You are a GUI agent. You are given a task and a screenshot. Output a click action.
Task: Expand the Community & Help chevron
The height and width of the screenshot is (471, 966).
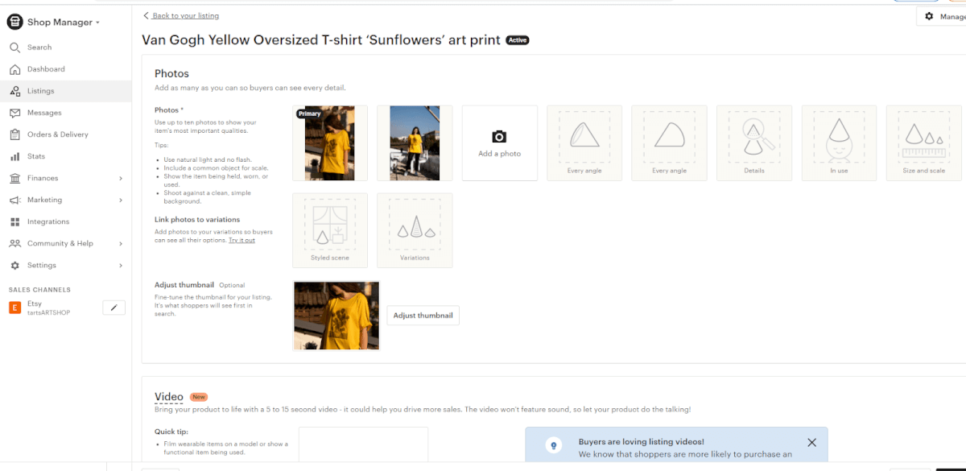tap(121, 243)
